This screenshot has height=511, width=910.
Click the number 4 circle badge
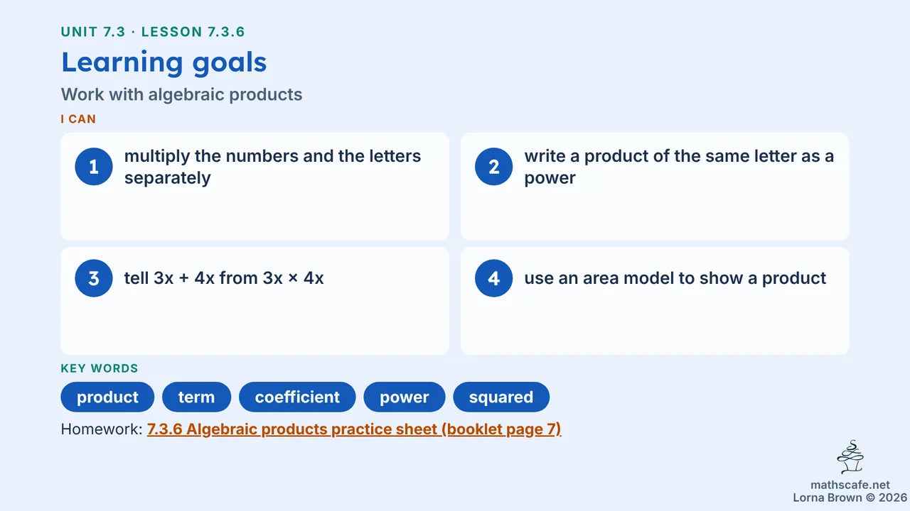click(494, 278)
